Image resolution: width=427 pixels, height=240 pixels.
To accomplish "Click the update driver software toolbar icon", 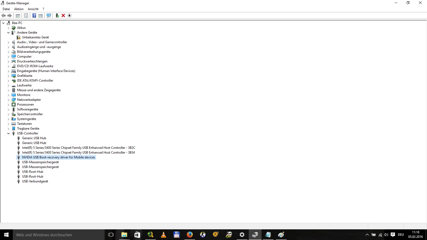I will (57, 15).
